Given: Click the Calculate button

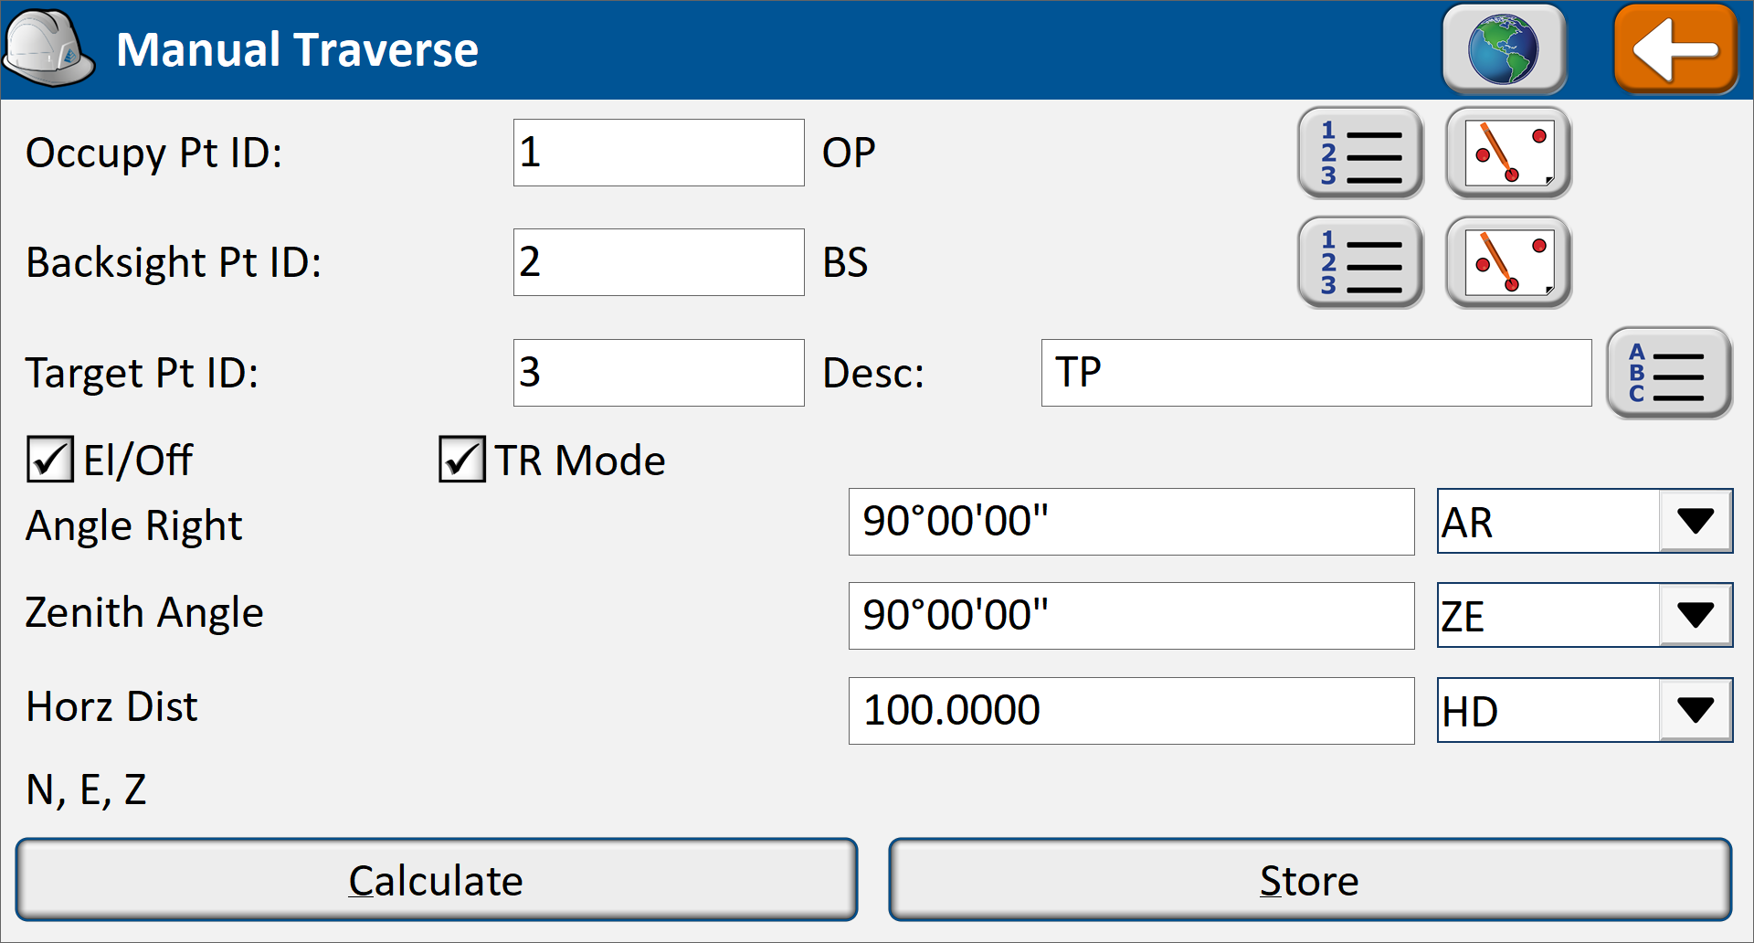Looking at the screenshot, I should 437,880.
